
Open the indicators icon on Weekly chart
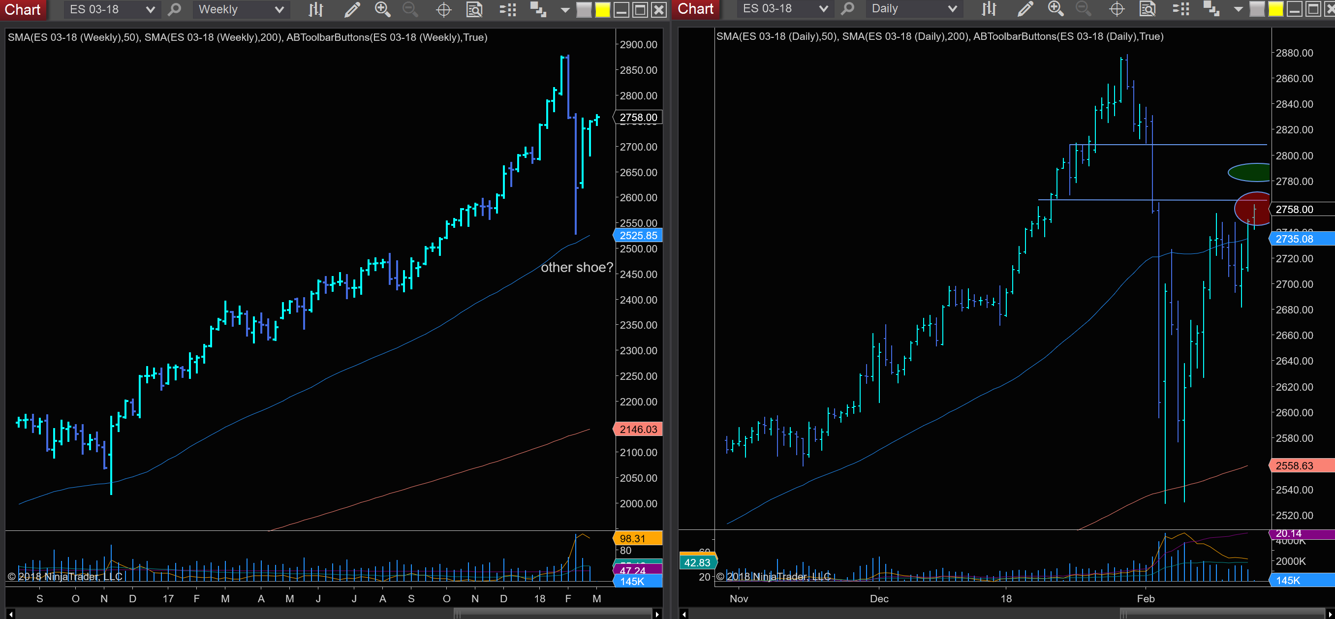coord(508,10)
